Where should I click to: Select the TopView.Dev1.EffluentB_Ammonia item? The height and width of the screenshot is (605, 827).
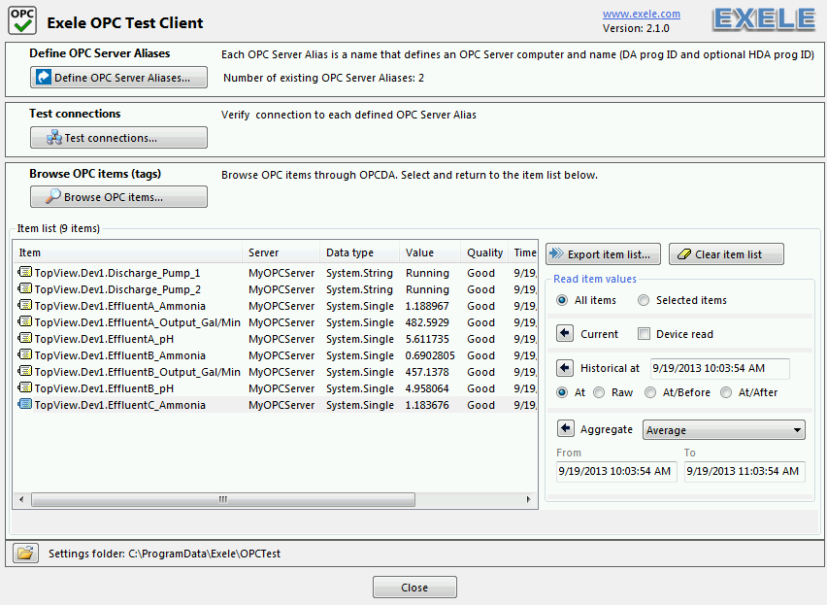(x=276, y=355)
